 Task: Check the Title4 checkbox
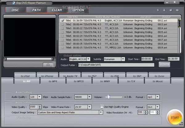click(x=63, y=32)
